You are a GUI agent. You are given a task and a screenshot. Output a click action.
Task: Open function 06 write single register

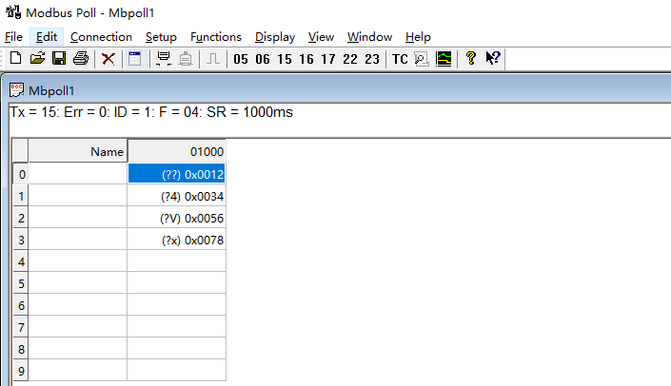[x=263, y=59]
